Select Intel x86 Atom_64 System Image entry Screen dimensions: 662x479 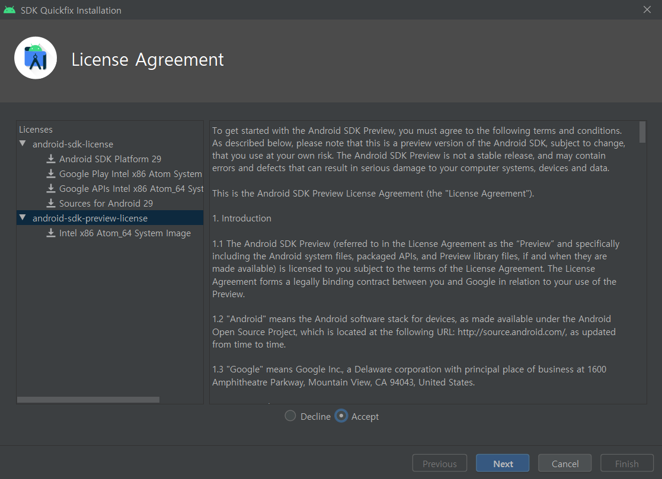(125, 233)
